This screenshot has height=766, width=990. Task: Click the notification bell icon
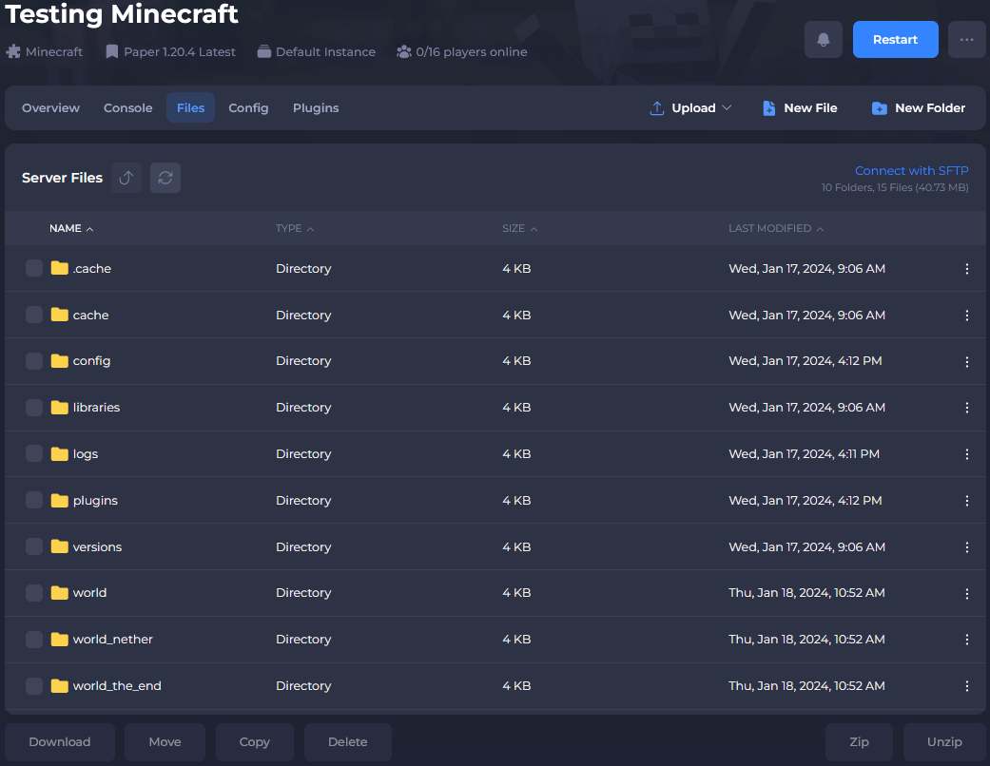tap(823, 40)
